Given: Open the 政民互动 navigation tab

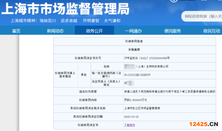Looking at the screenshot, I should point(212,31).
